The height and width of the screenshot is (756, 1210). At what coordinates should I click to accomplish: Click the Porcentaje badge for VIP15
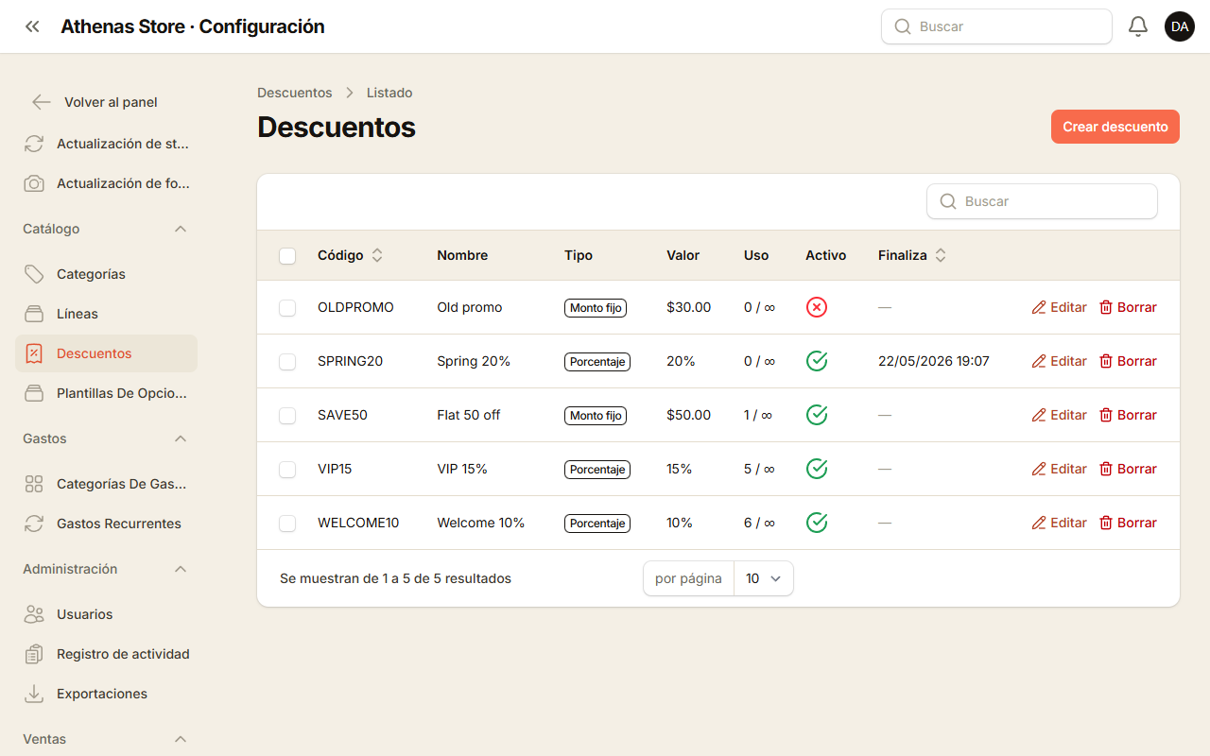[x=597, y=469]
